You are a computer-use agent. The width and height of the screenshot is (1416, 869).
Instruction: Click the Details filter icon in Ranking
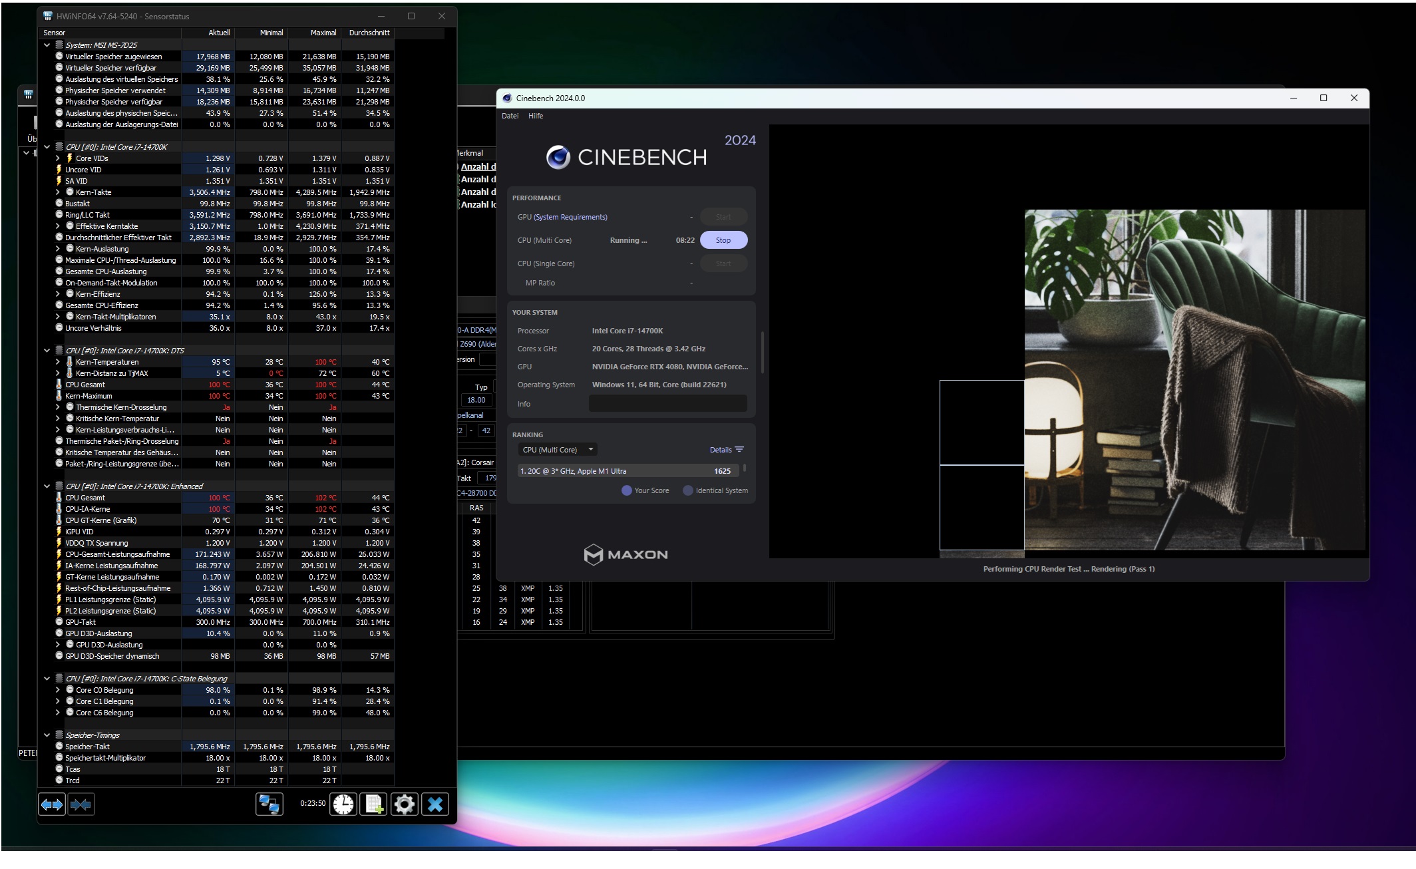[x=739, y=450]
